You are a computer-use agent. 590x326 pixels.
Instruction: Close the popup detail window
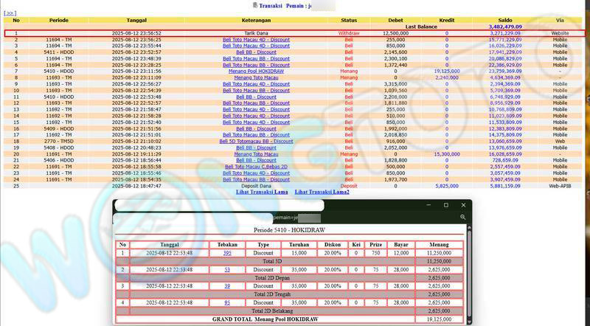[x=465, y=204]
